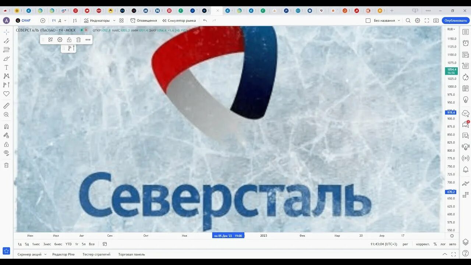Select the crosshair cursor tool
This screenshot has width=471, height=265.
pyautogui.click(x=6, y=32)
